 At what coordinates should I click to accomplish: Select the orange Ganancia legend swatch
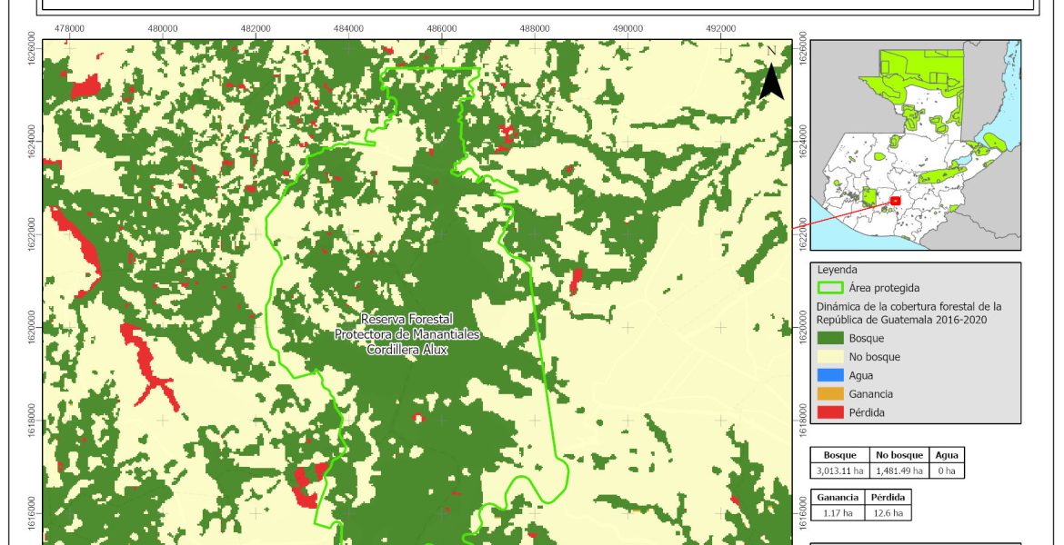click(831, 393)
